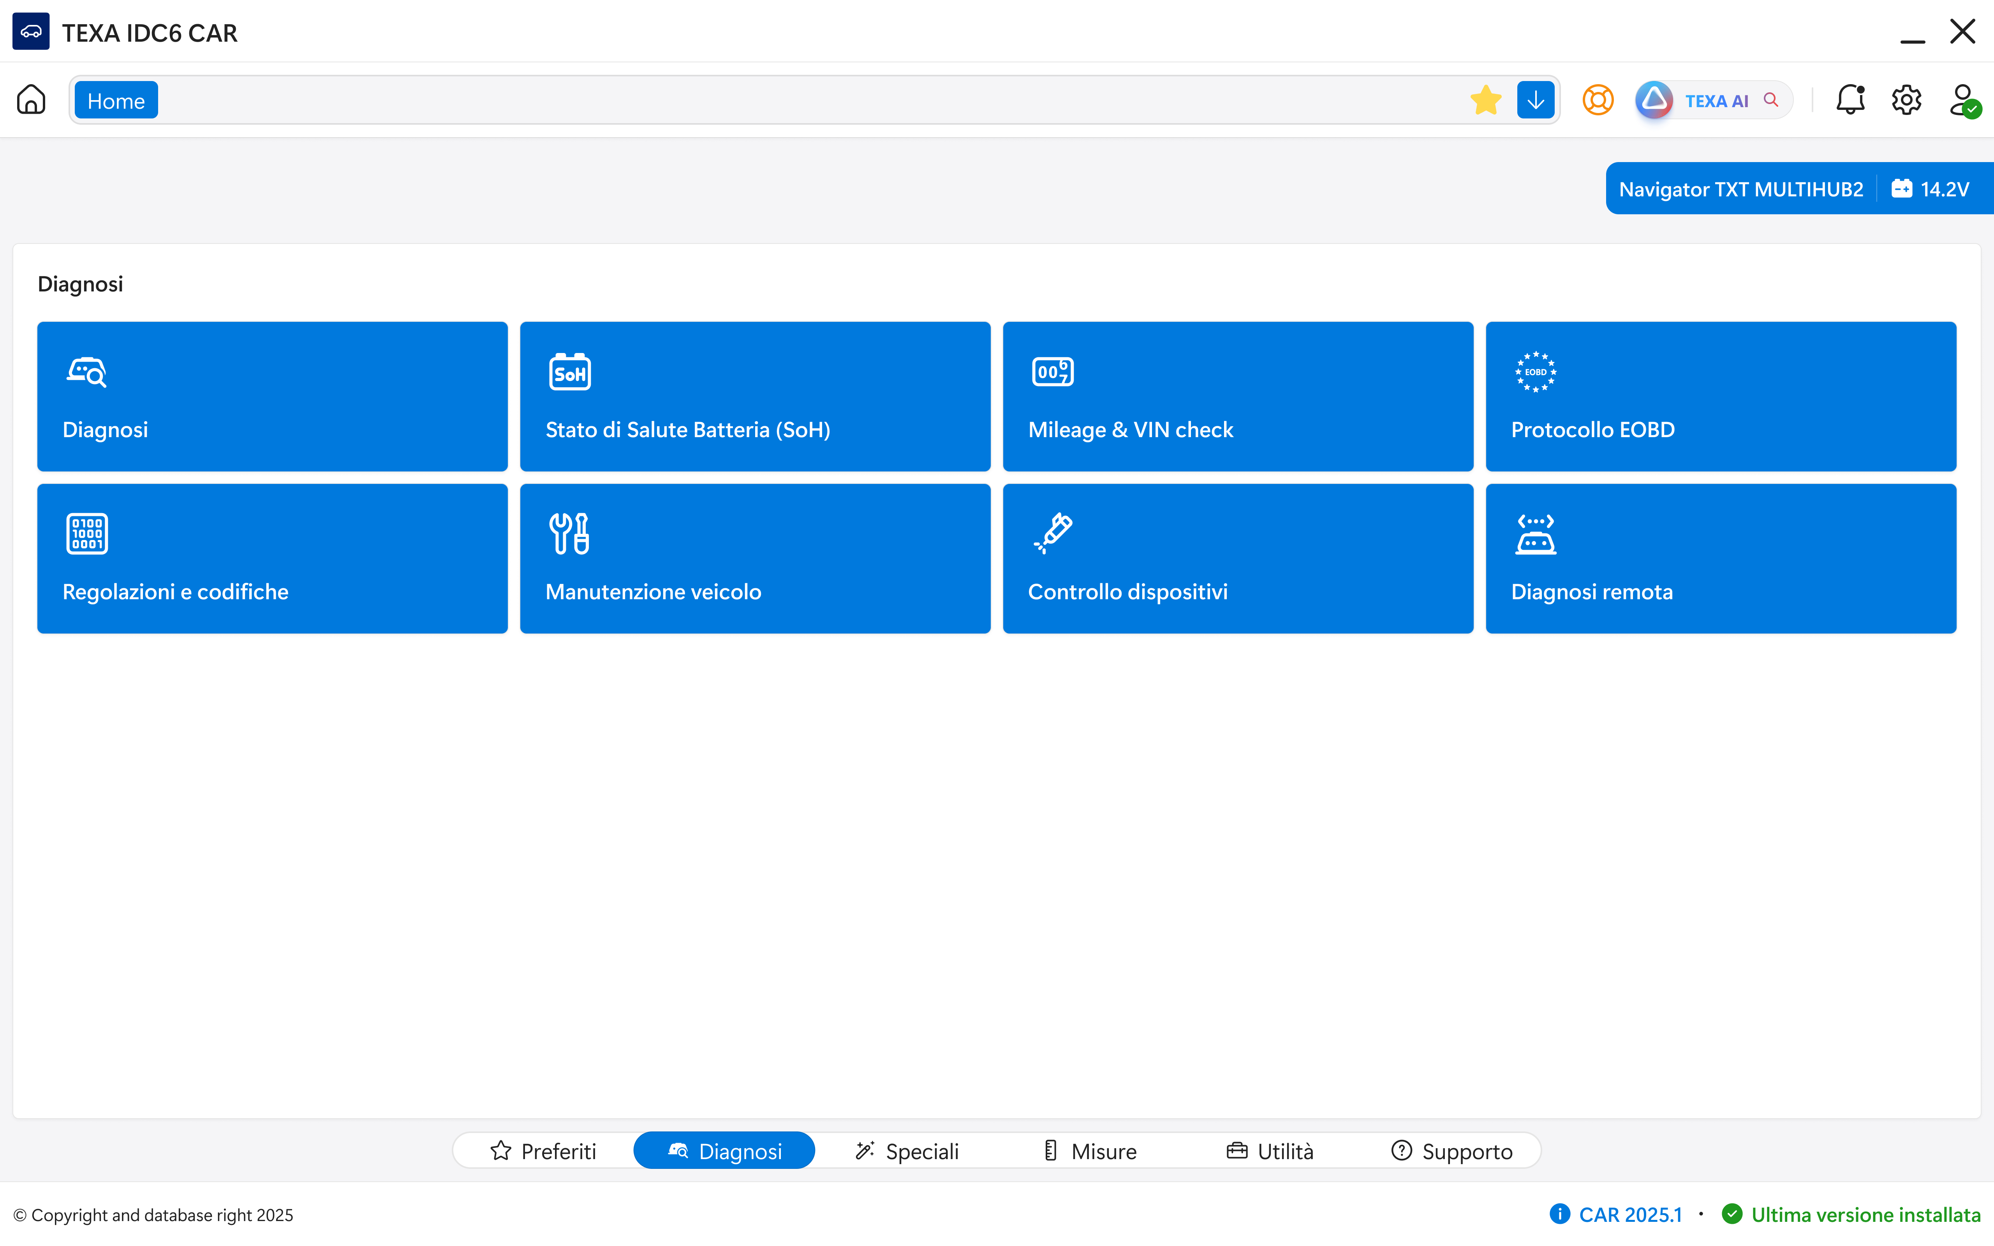
Task: Click Navigator TXT MULTIHUB2 device badge
Action: click(x=1740, y=189)
